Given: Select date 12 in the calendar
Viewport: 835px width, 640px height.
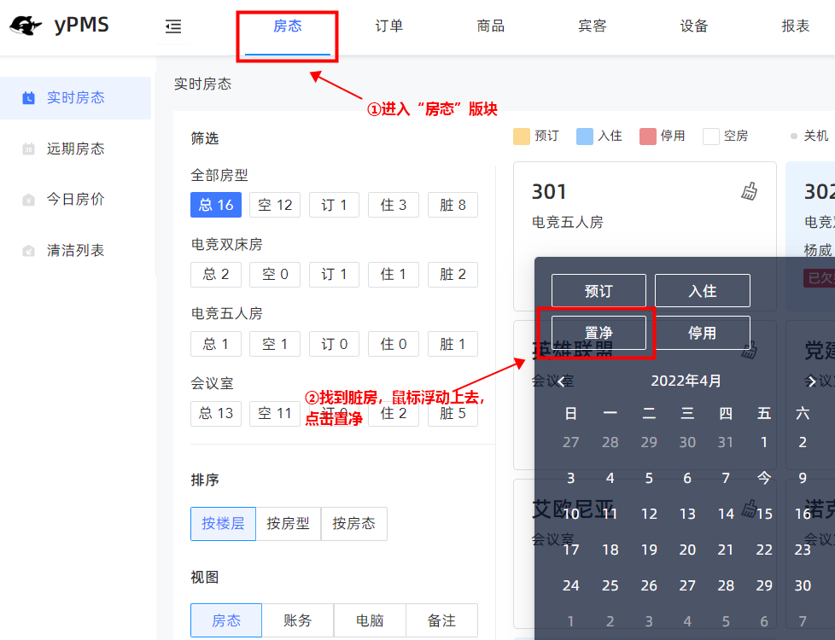Looking at the screenshot, I should 649,514.
